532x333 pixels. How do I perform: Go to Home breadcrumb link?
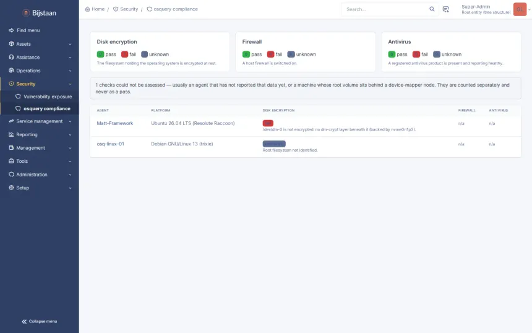tap(98, 9)
